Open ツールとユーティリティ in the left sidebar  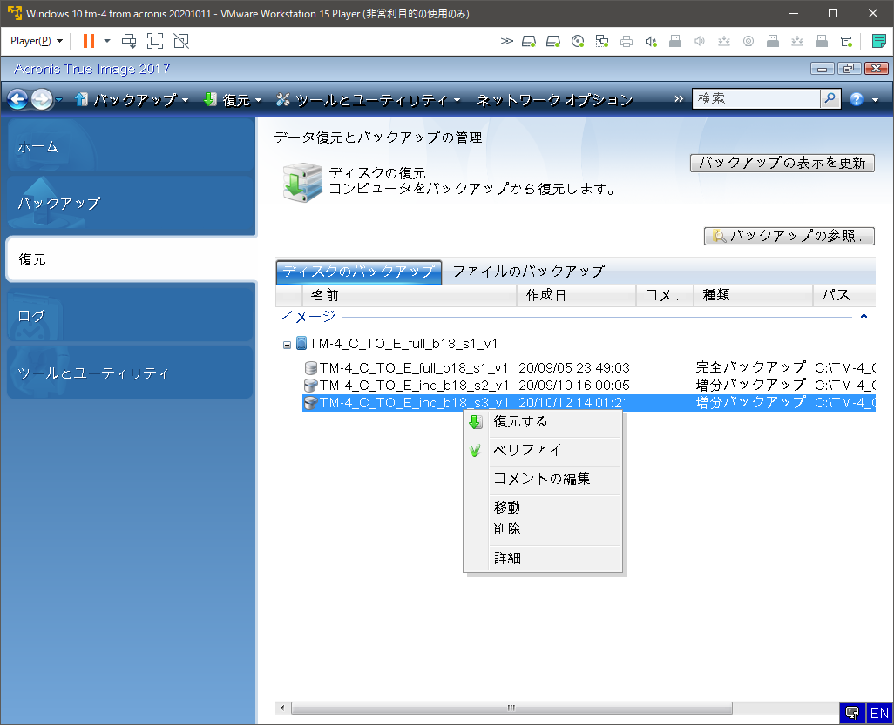click(x=131, y=372)
